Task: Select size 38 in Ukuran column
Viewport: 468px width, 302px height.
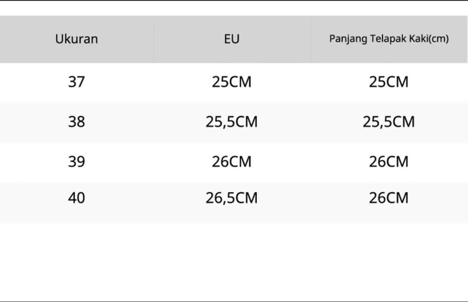Action: click(x=77, y=122)
